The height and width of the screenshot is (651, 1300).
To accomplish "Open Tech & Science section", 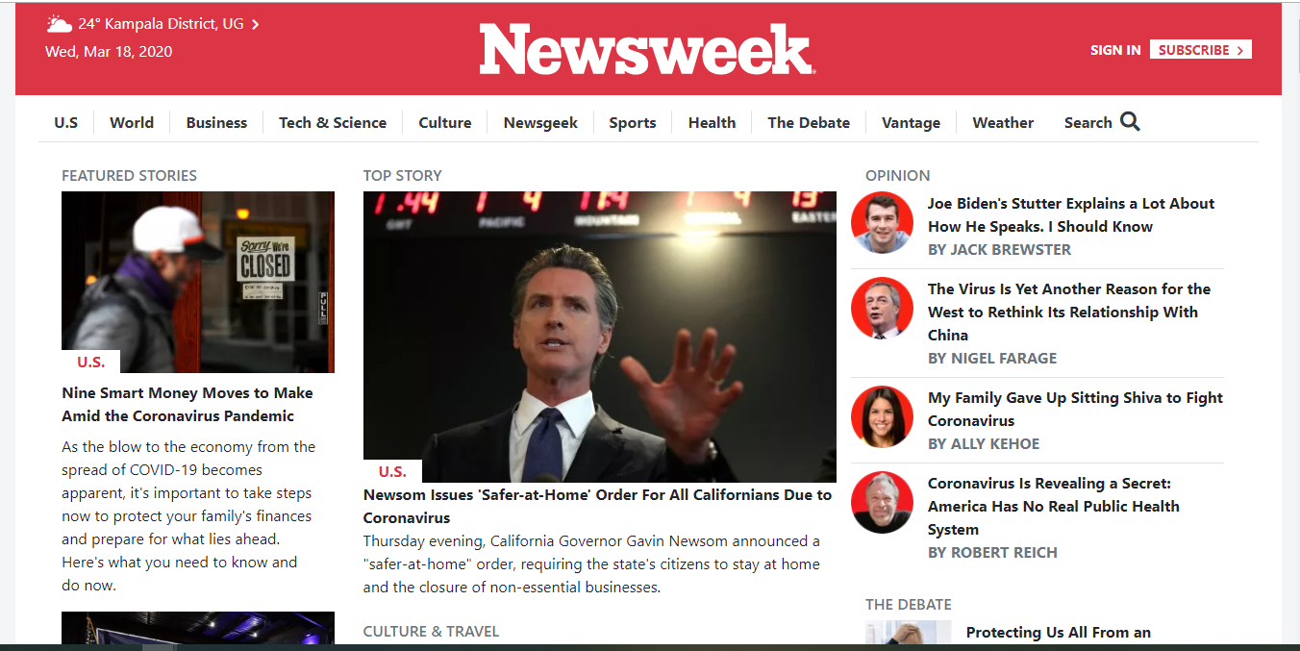I will tap(333, 122).
